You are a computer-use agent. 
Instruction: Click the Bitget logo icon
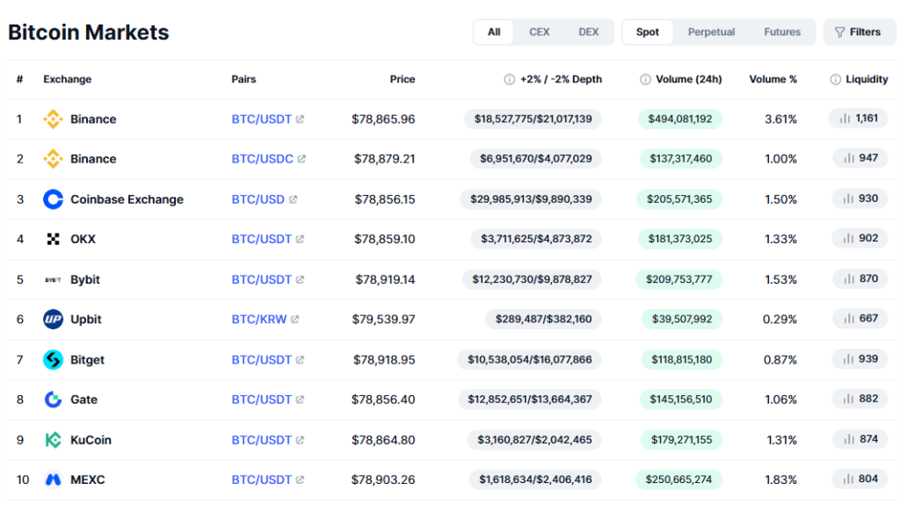click(x=53, y=360)
